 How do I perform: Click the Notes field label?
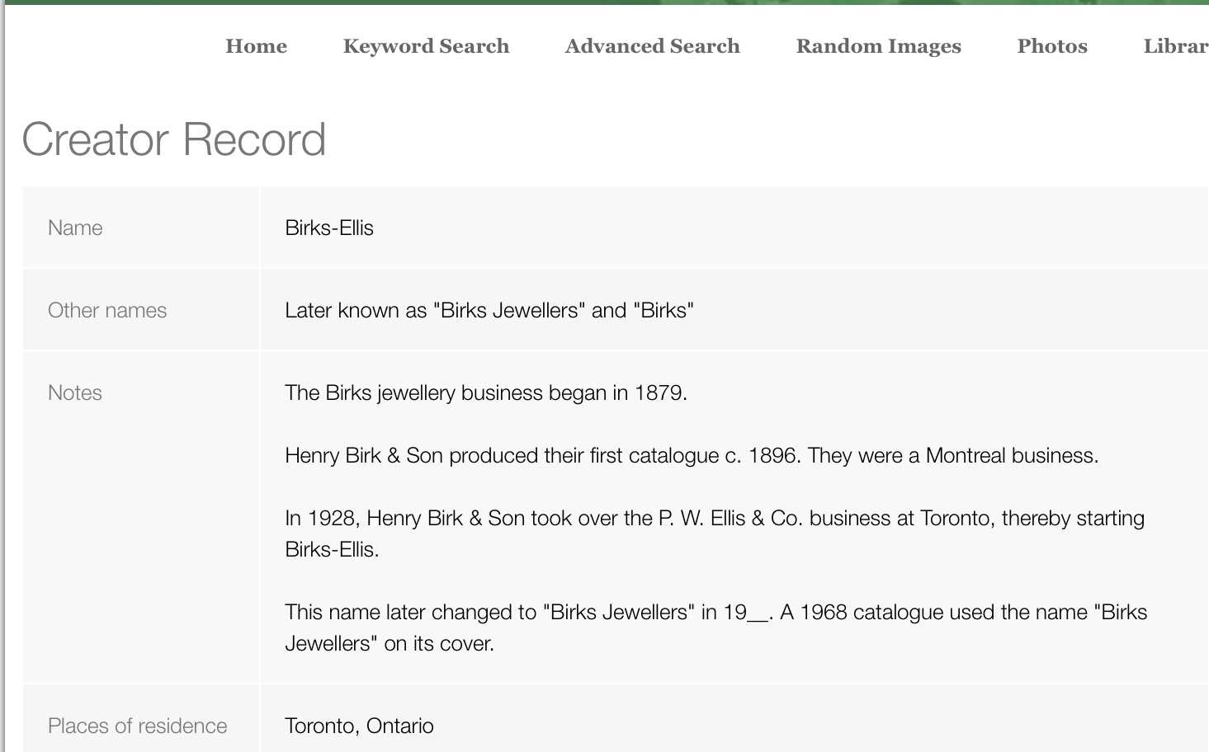75,392
